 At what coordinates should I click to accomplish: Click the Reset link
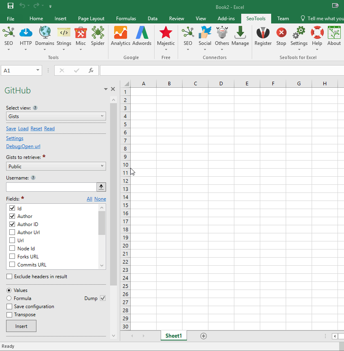point(36,129)
